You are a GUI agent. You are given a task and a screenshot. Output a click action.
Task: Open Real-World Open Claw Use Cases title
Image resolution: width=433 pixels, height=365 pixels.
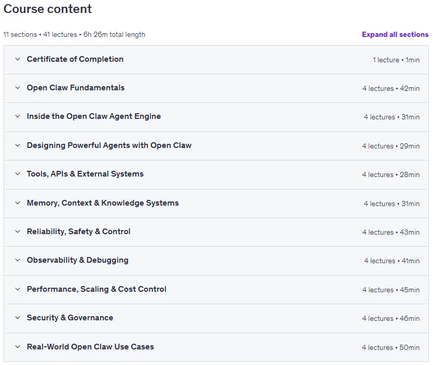(x=90, y=347)
